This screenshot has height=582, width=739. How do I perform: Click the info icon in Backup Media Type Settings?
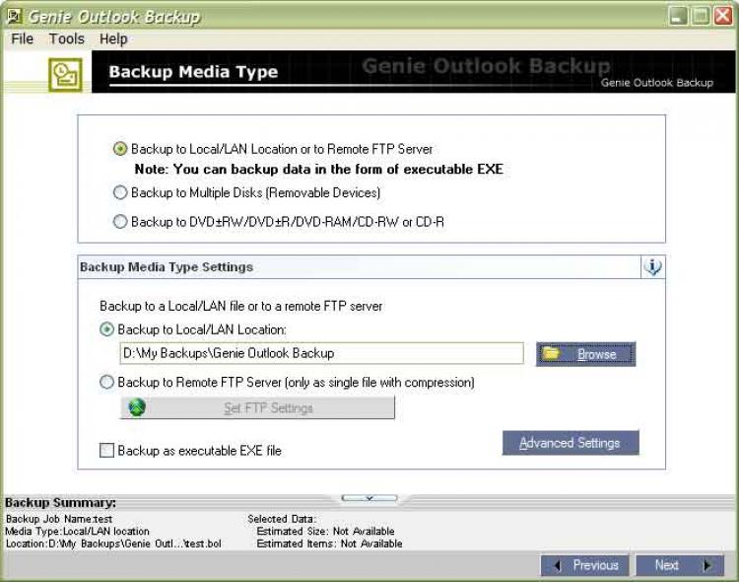pos(652,267)
